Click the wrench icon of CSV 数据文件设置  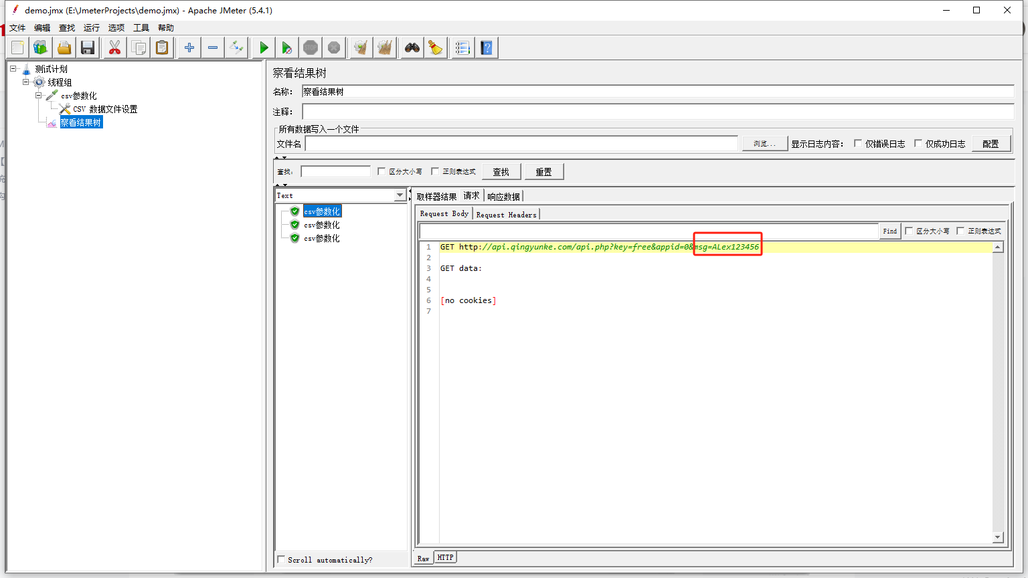(x=65, y=109)
